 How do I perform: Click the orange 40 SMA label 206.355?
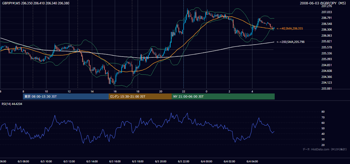point(290,28)
